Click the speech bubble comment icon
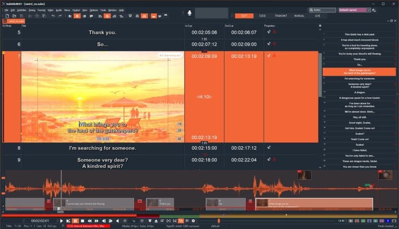399x229 pixels. pyautogui.click(x=91, y=16)
